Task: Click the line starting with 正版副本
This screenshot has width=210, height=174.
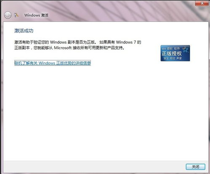Action: pos(69,48)
